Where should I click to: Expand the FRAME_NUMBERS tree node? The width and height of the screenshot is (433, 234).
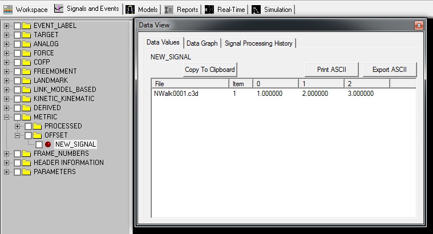point(7,154)
